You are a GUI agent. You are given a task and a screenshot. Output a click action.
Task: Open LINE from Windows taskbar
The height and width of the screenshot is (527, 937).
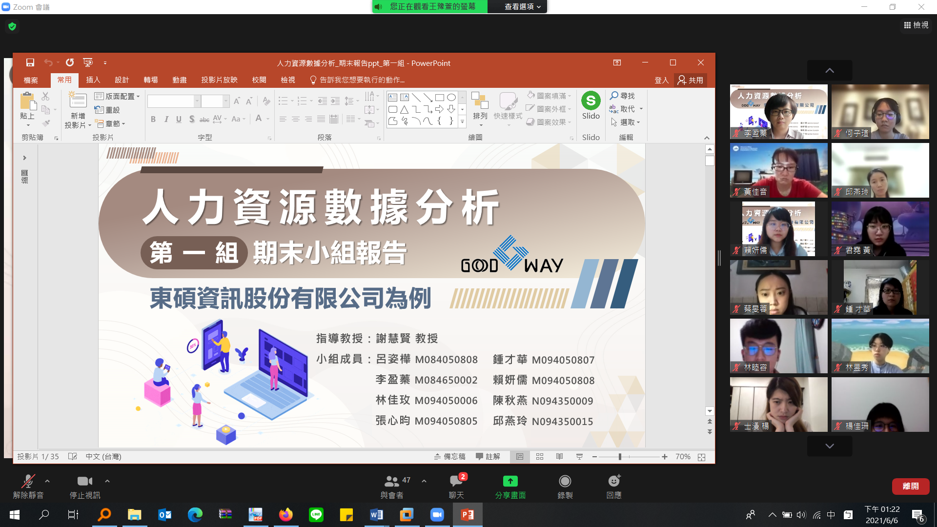tap(316, 514)
